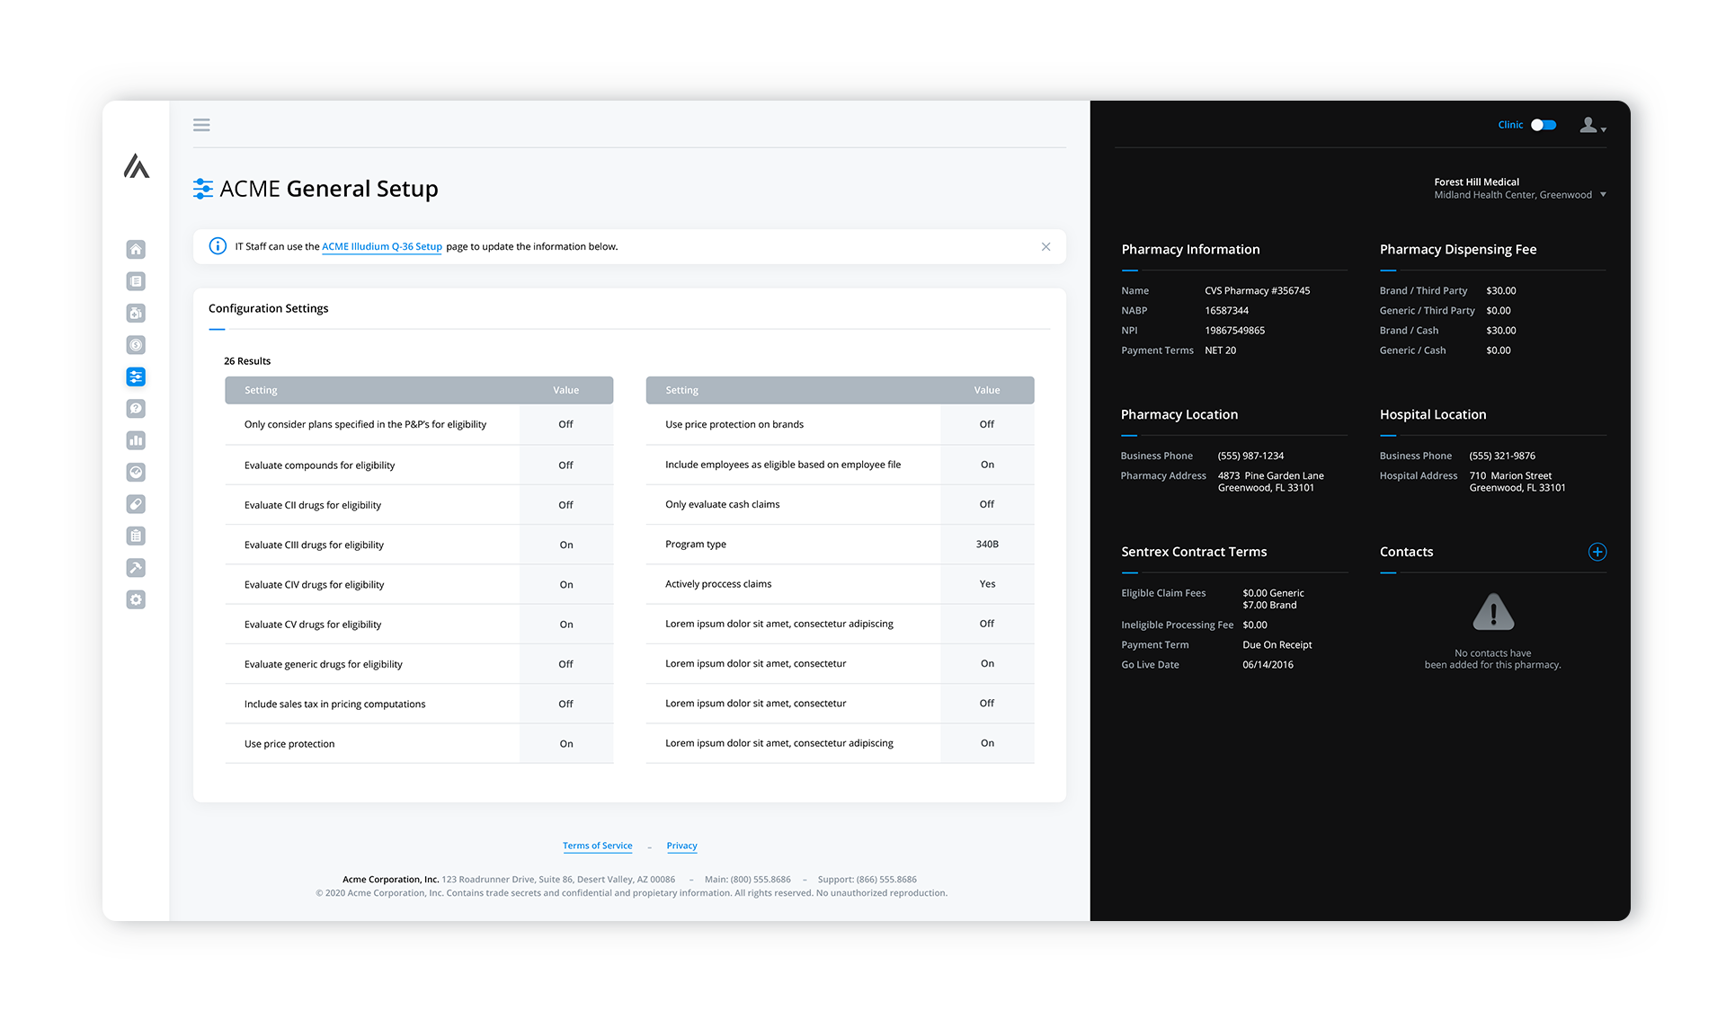This screenshot has width=1726, height=1019.
Task: Click the gear settings icon at sidebar bottom
Action: click(136, 599)
